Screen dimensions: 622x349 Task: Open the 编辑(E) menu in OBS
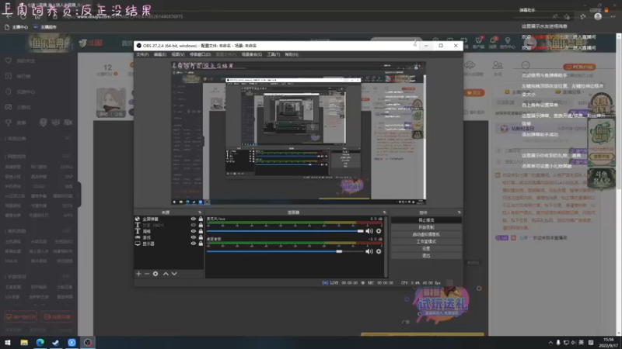[x=160, y=54]
